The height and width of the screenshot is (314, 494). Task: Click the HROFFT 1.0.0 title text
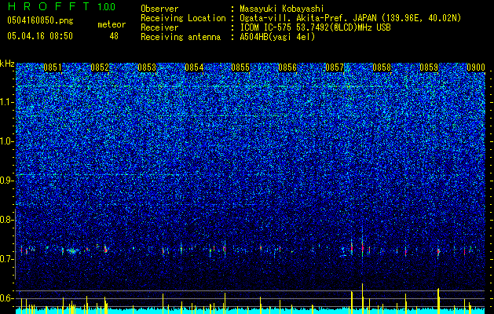coord(61,6)
